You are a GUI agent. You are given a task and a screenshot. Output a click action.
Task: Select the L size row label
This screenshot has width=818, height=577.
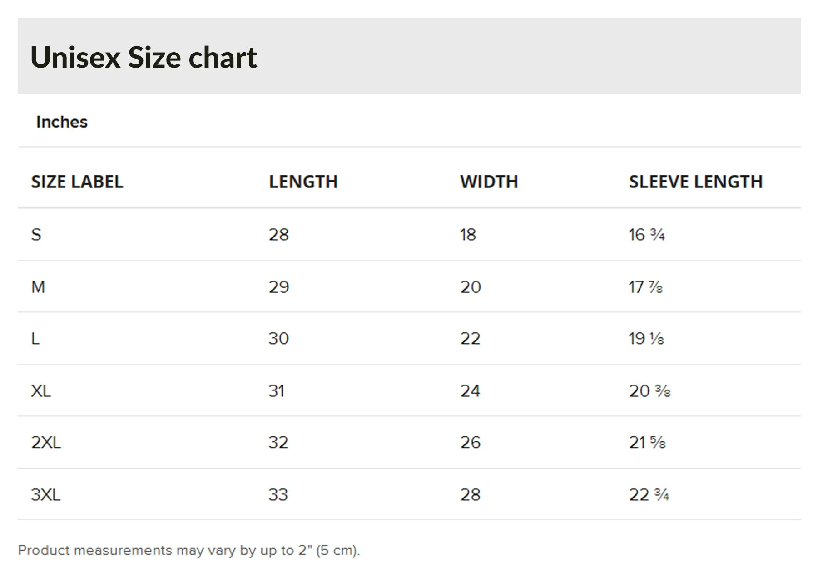coord(35,339)
